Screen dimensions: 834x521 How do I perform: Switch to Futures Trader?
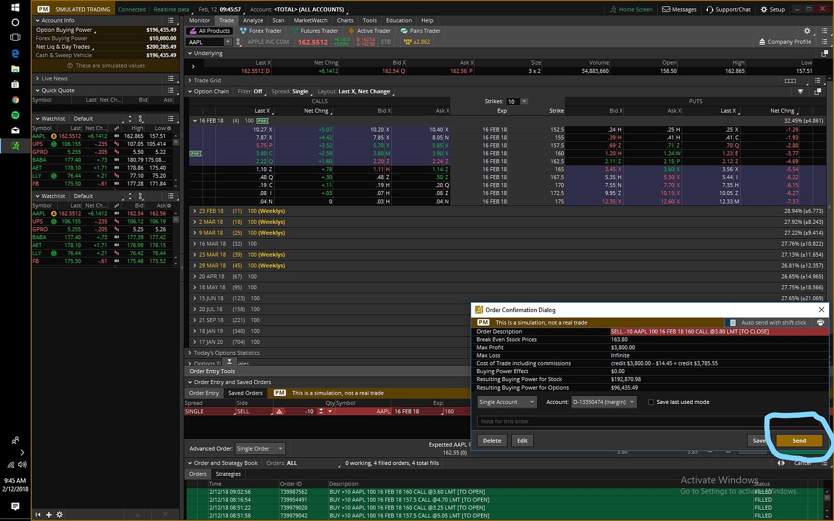(315, 31)
